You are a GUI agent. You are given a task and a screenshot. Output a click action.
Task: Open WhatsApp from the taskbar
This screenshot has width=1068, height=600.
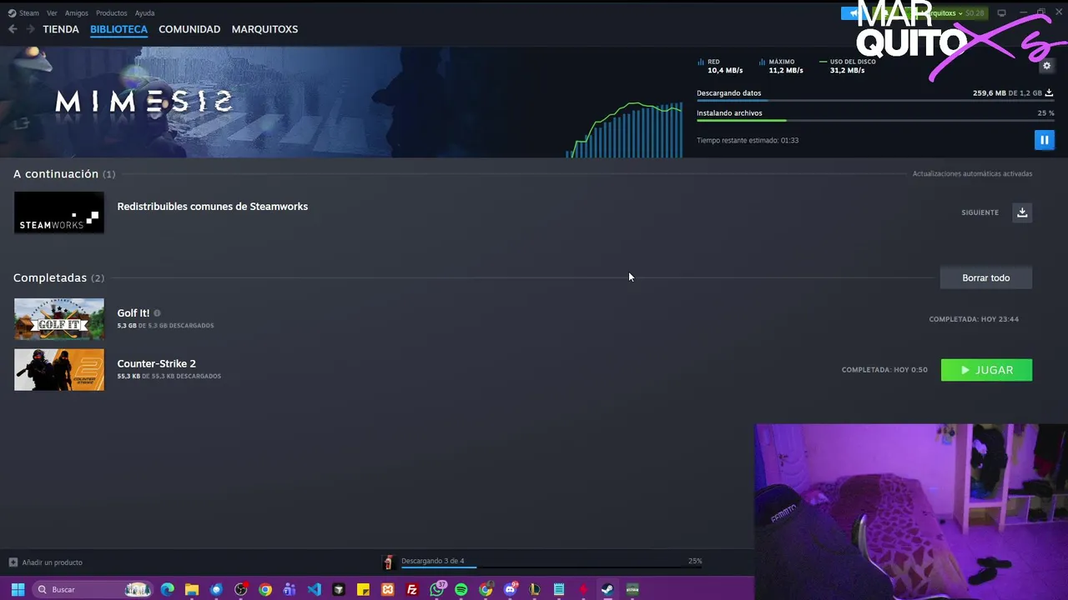pyautogui.click(x=437, y=589)
